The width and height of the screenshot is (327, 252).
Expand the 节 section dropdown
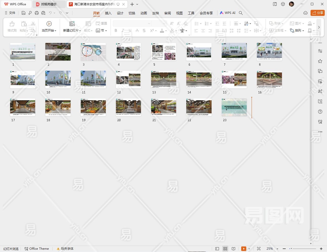click(x=102, y=31)
